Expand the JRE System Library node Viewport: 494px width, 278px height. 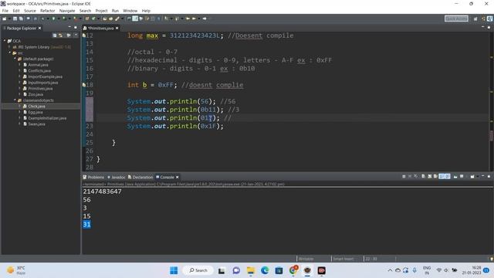tap(9, 47)
